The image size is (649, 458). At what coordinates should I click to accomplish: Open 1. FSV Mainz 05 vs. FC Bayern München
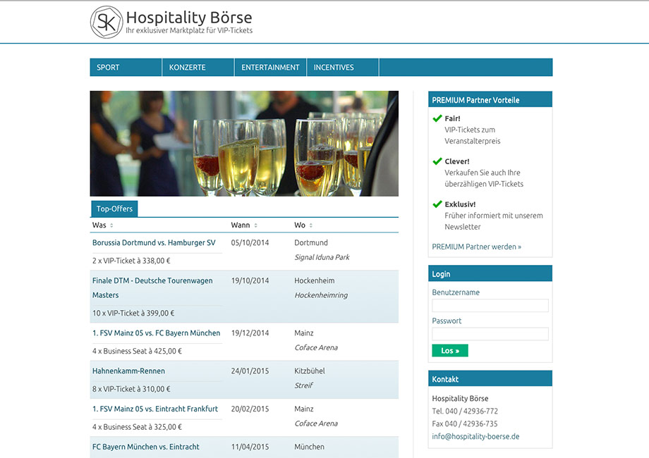(x=156, y=333)
